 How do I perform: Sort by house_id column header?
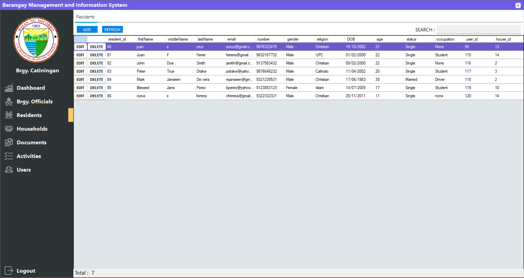tap(508, 39)
